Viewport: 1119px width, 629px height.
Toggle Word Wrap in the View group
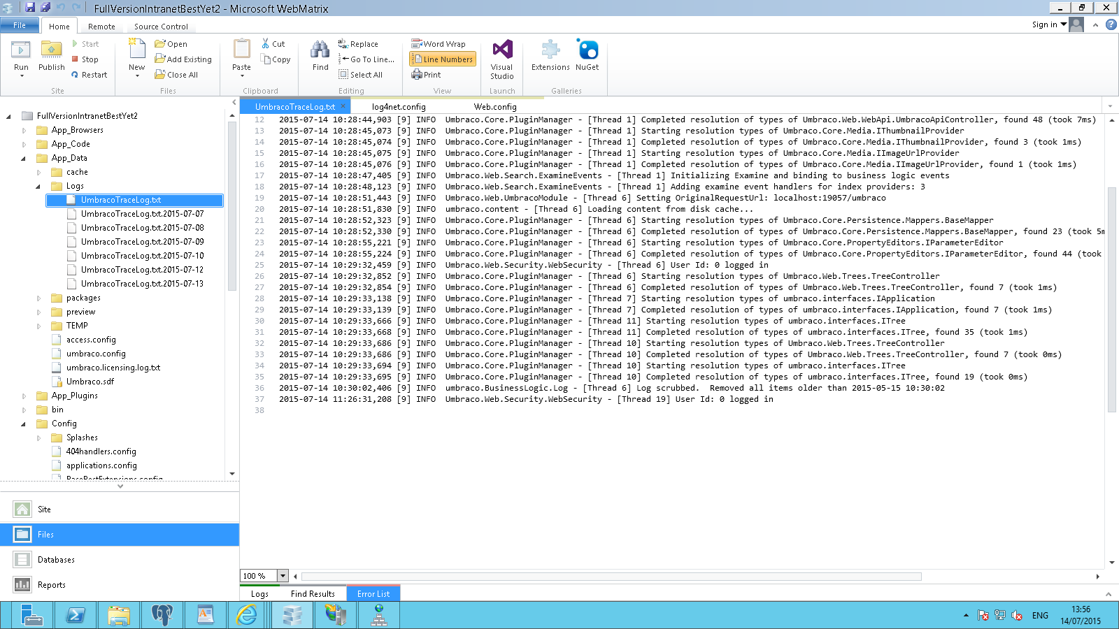[x=439, y=44]
